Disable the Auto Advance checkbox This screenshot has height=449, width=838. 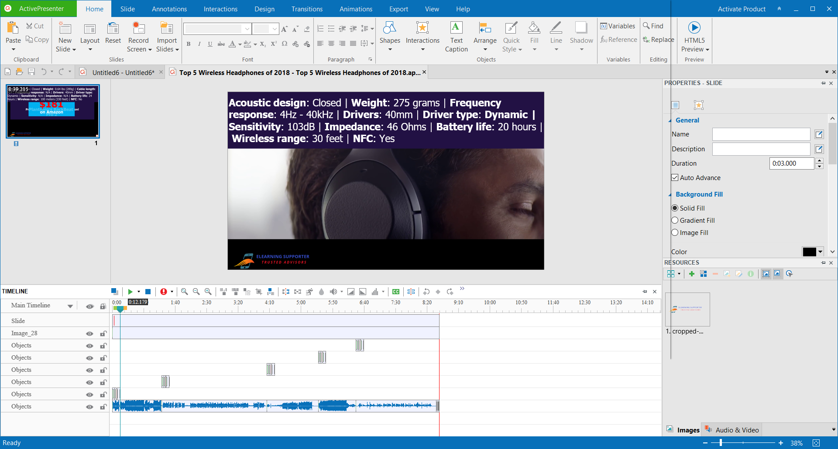[x=675, y=177]
